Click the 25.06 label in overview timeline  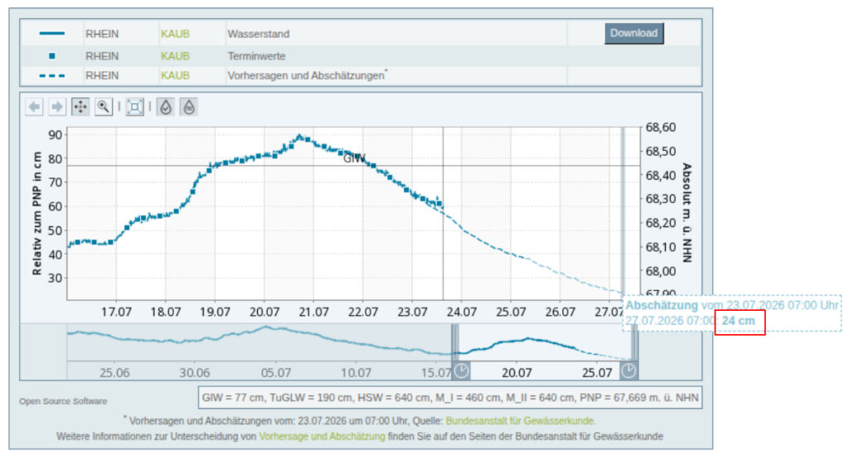pos(114,373)
